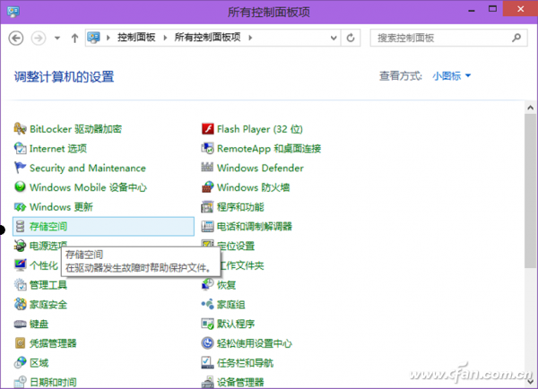Click the 轻松使用设置中心 icon

(208, 343)
